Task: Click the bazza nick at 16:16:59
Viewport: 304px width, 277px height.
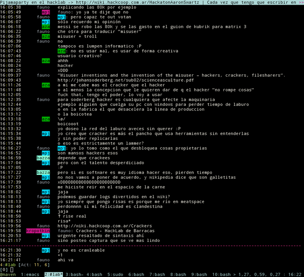Action: click(x=43, y=158)
